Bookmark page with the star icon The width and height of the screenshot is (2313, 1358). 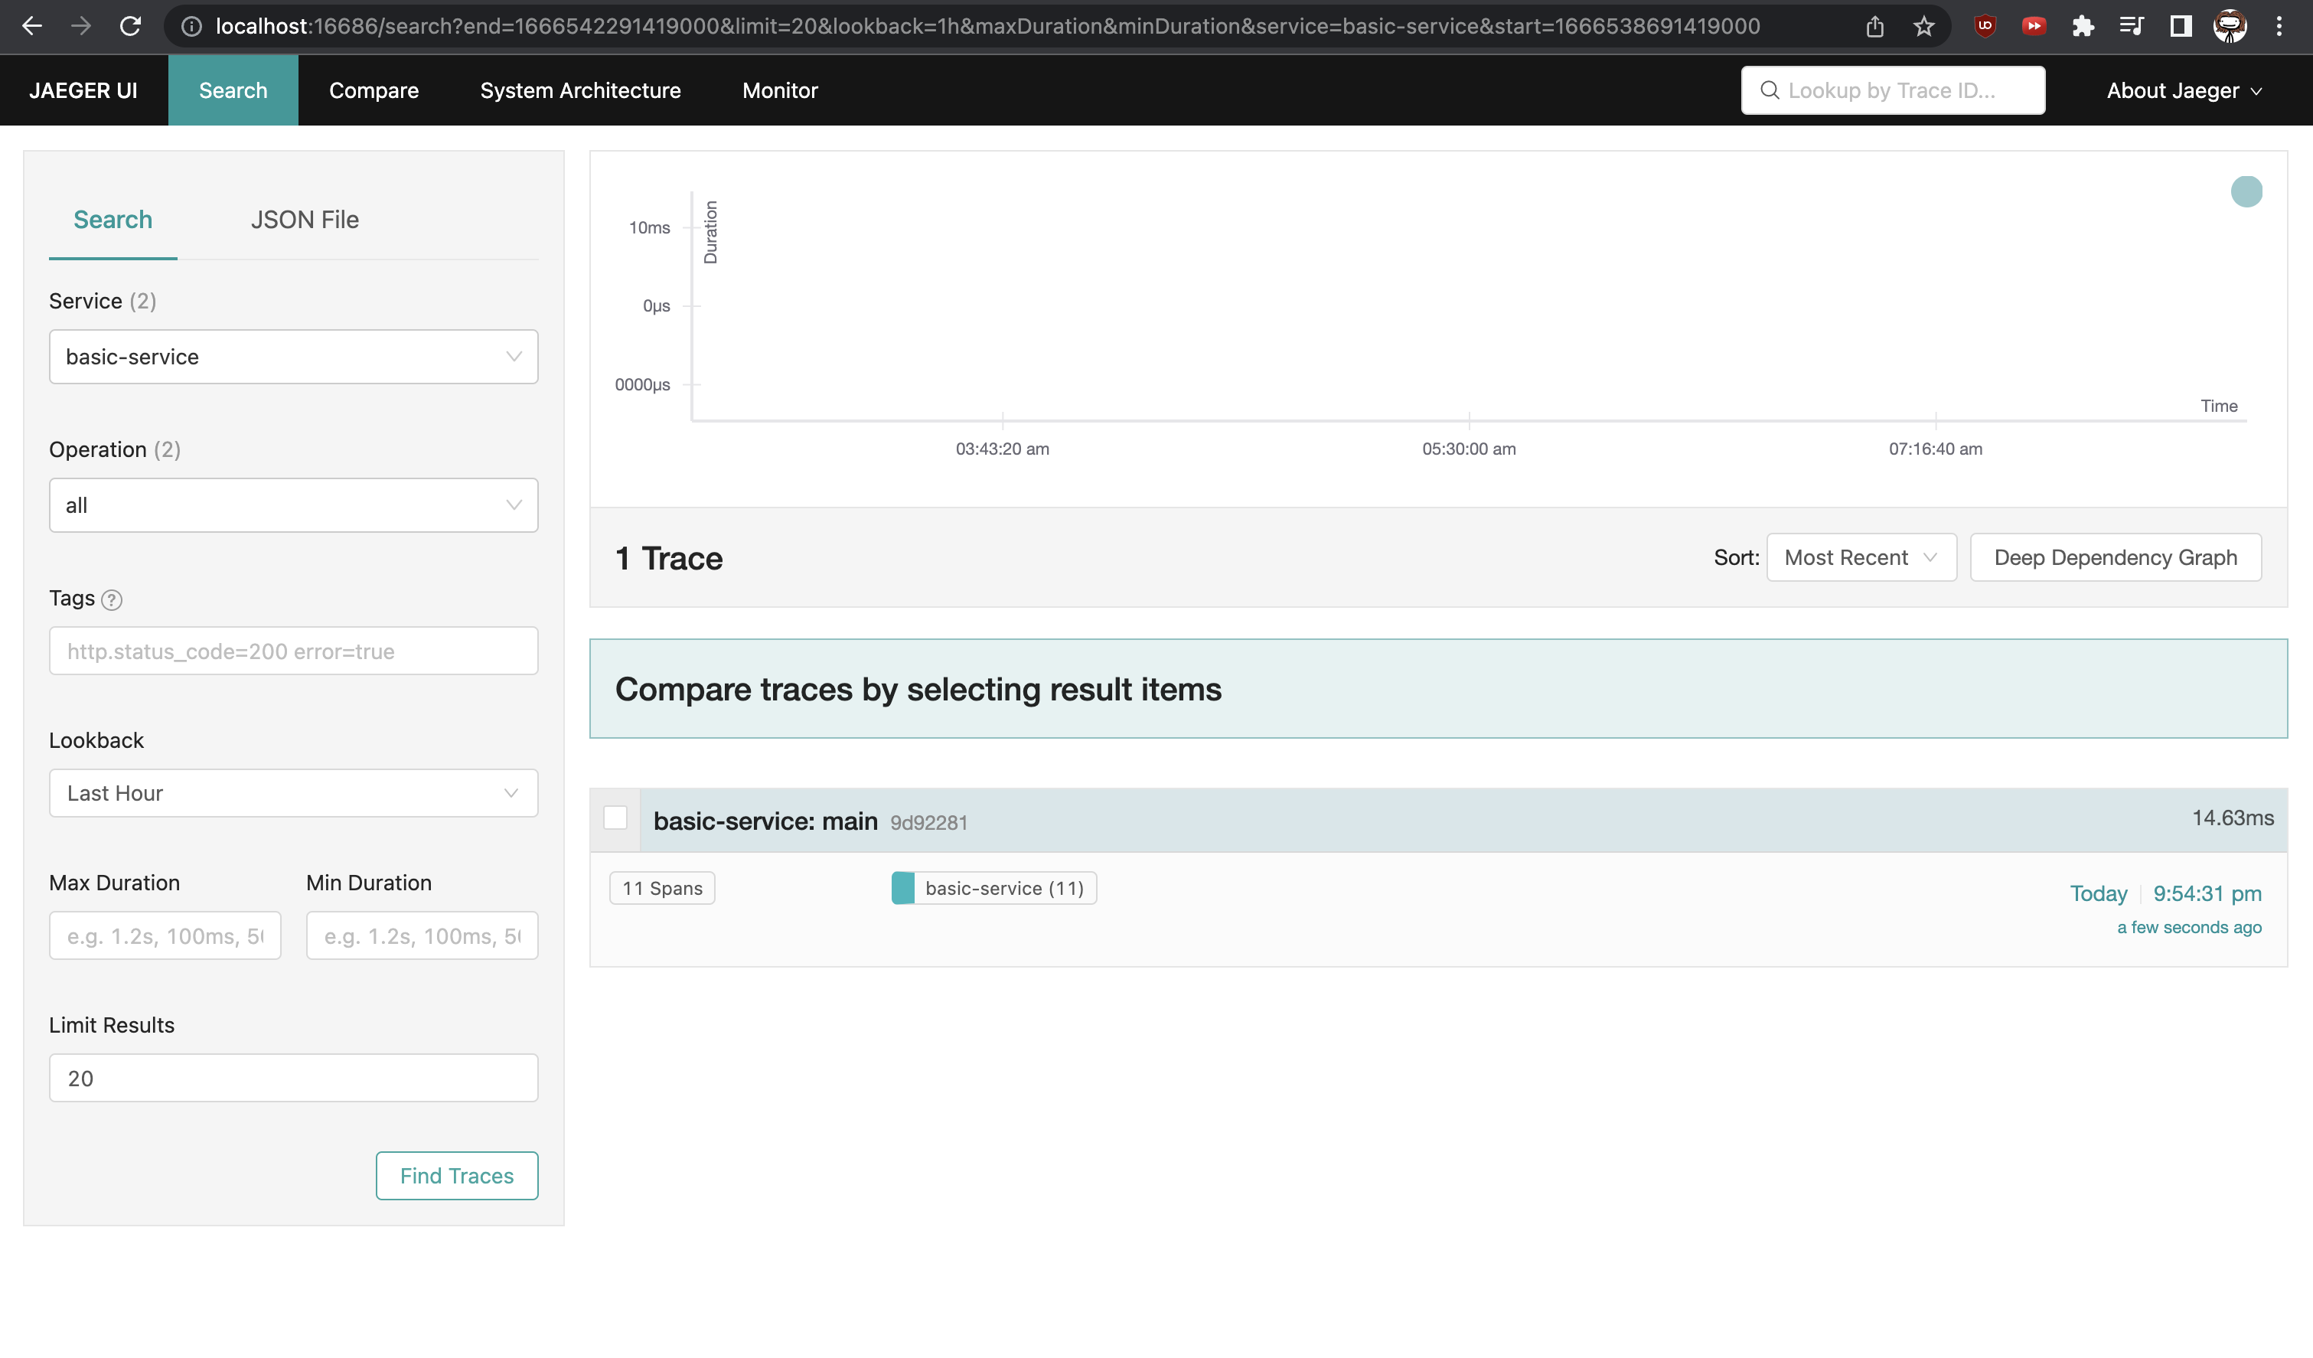[1924, 26]
